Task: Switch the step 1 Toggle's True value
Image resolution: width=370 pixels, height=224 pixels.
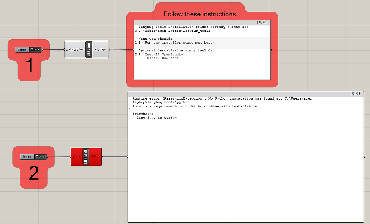Action: pyautogui.click(x=35, y=50)
